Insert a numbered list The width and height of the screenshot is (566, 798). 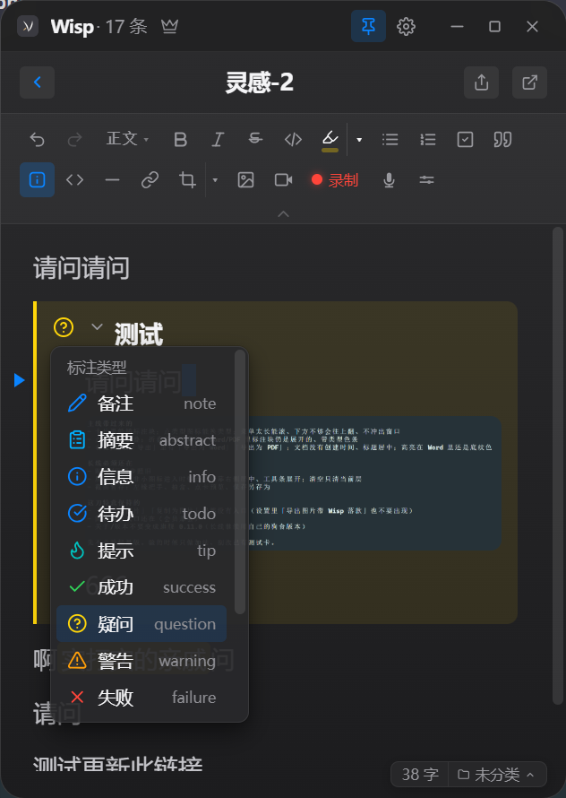pyautogui.click(x=428, y=139)
